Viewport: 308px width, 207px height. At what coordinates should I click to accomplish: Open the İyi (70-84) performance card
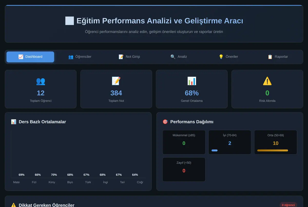click(230, 142)
